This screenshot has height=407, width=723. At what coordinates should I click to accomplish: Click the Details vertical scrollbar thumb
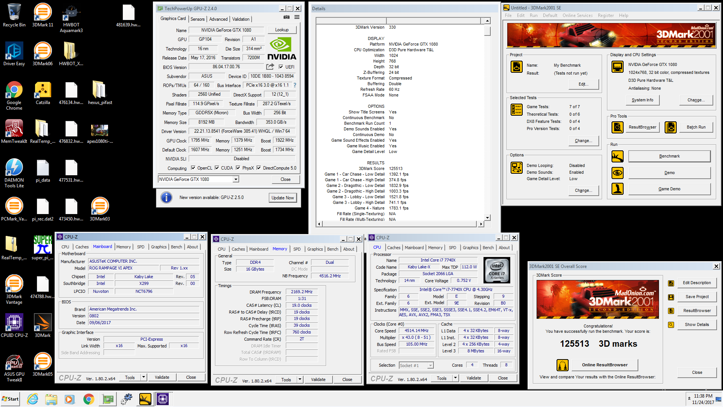(487, 31)
